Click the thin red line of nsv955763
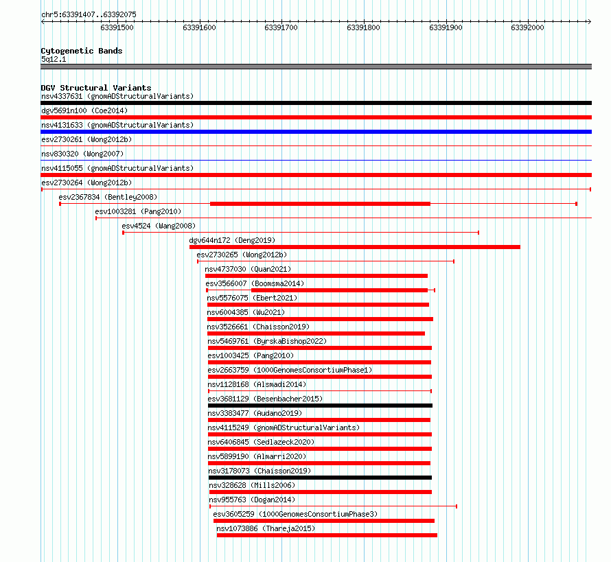The height and width of the screenshot is (562, 611). tap(333, 506)
